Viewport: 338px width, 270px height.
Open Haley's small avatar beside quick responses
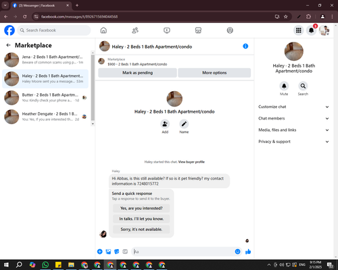(103, 234)
